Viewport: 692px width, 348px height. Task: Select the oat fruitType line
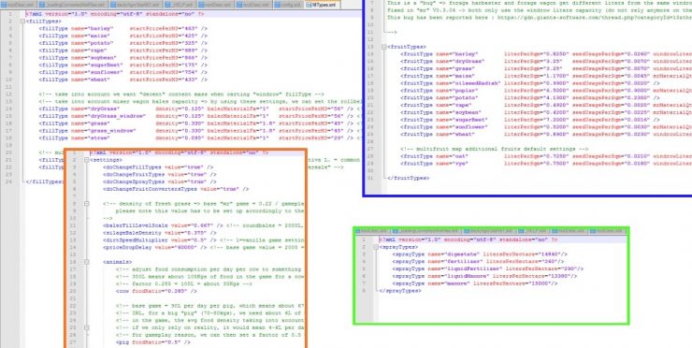[546, 156]
